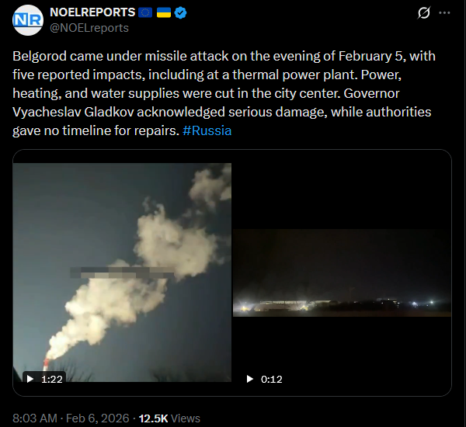The height and width of the screenshot is (427, 466).
Task: Open the three-dot more options menu
Action: (444, 12)
